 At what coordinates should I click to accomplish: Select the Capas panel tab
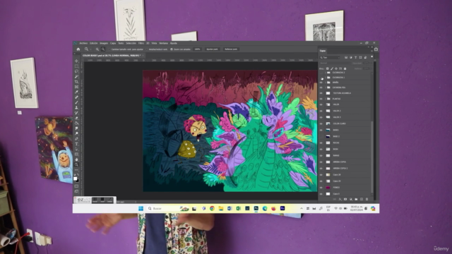(323, 51)
